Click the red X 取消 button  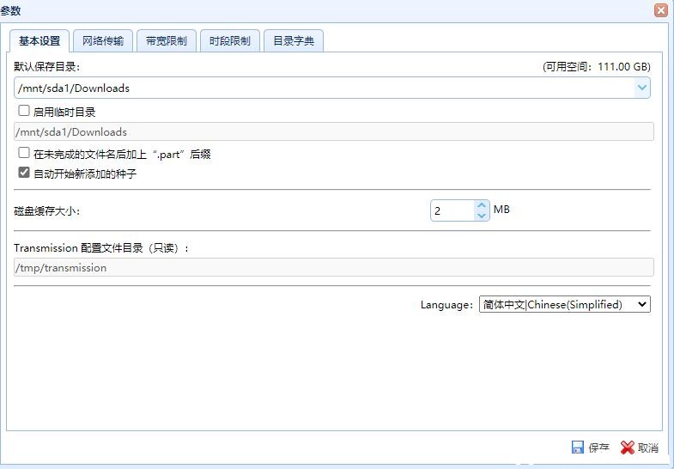point(640,448)
